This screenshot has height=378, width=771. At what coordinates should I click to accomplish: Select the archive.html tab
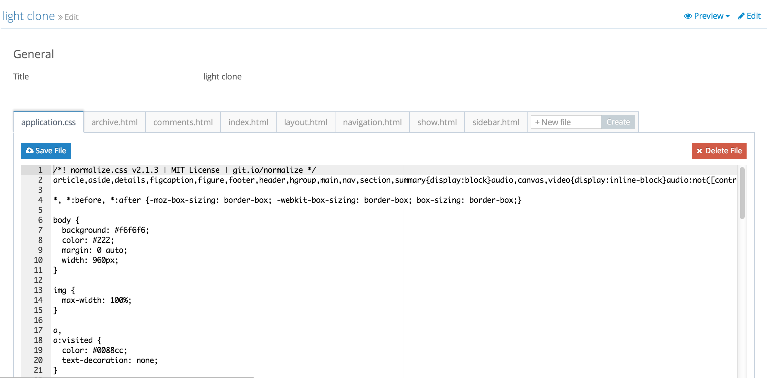pos(114,122)
